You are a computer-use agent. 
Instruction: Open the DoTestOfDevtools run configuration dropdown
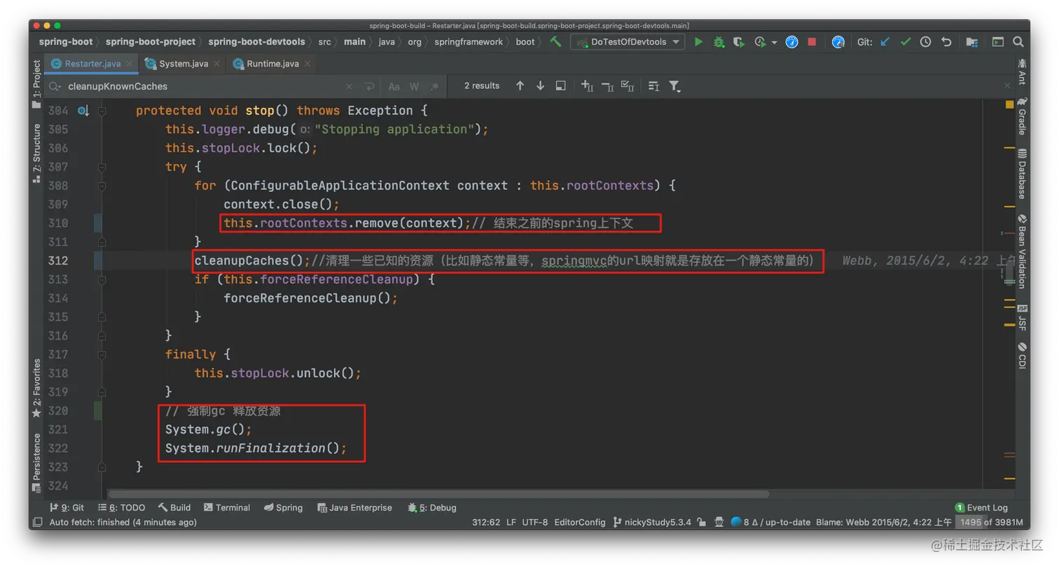click(x=628, y=42)
